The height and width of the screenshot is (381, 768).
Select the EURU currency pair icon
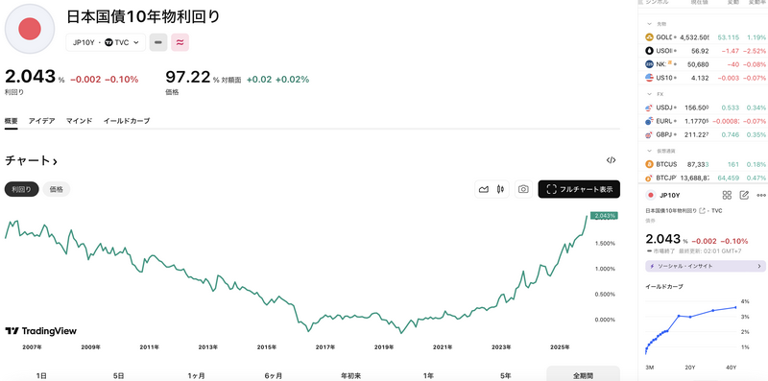(x=650, y=121)
